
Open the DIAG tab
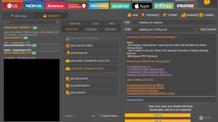pyautogui.click(x=96, y=23)
